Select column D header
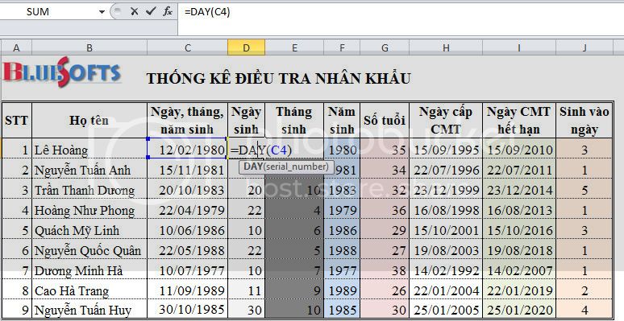Screen dimensions: 624x321 (x=247, y=47)
